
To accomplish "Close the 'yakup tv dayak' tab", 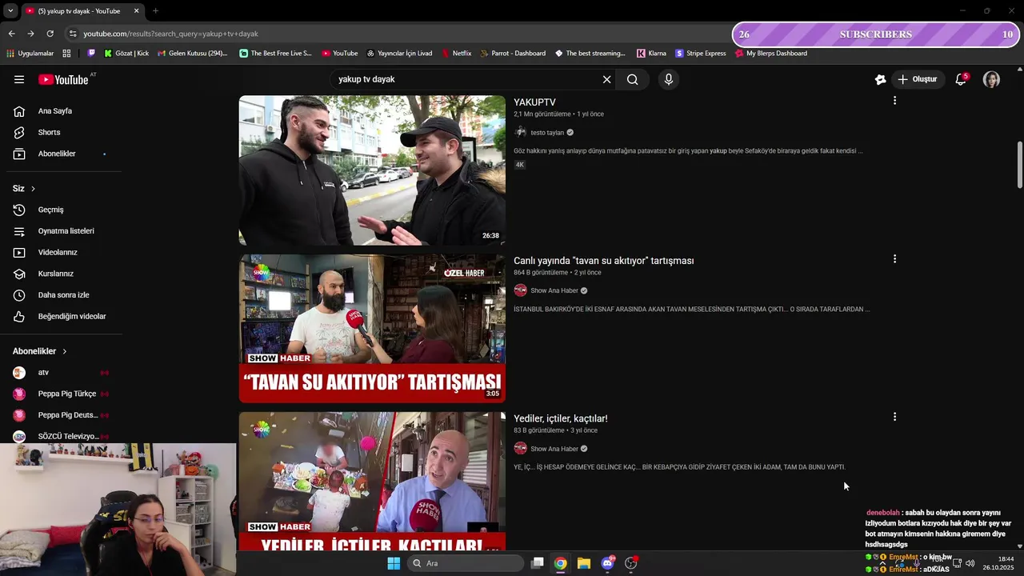I will (x=136, y=11).
